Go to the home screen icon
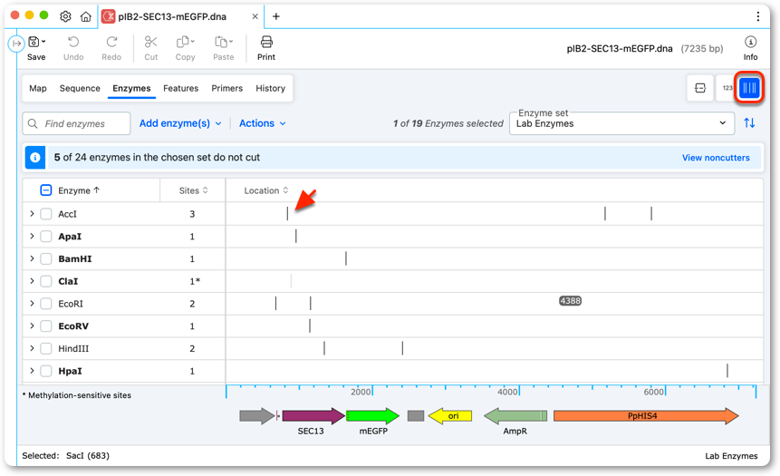This screenshot has height=476, width=780. (x=85, y=16)
